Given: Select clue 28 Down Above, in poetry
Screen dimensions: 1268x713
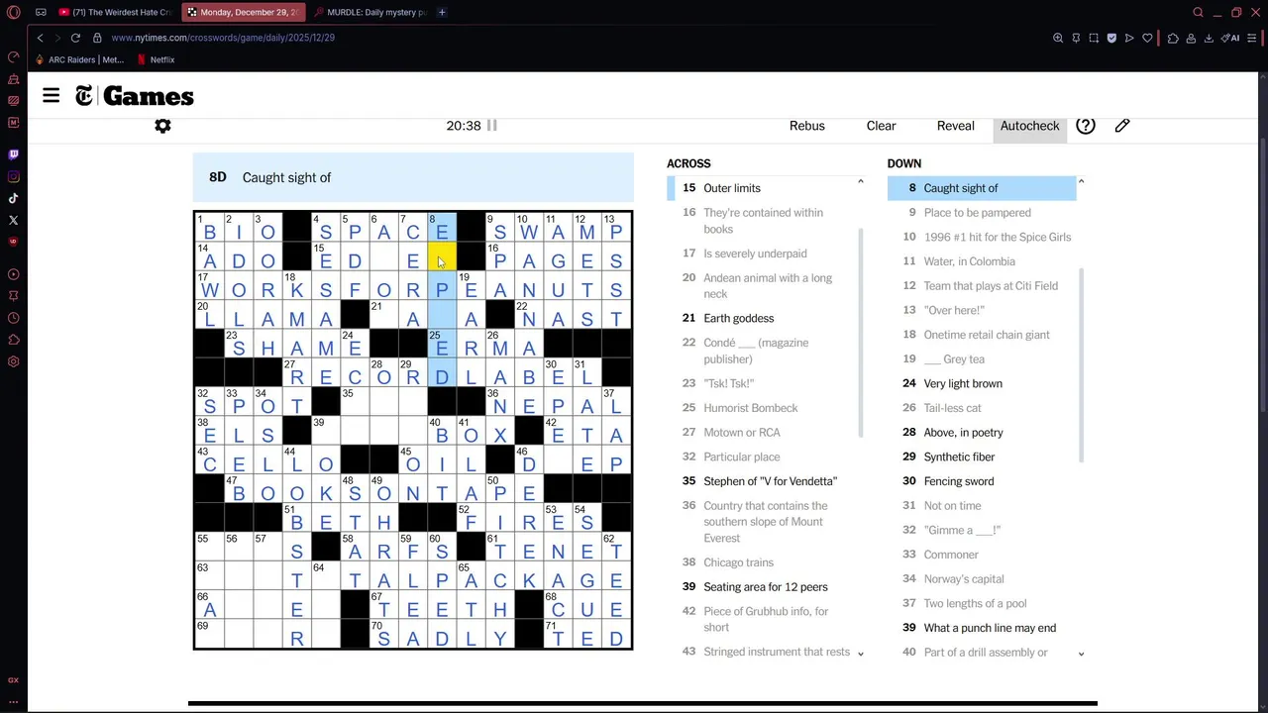Looking at the screenshot, I should pos(982,433).
